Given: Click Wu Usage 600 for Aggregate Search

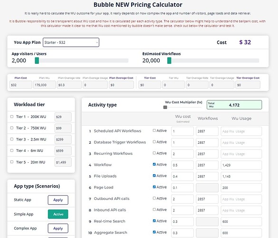Looking at the screenshot, I should click(x=241, y=233).
